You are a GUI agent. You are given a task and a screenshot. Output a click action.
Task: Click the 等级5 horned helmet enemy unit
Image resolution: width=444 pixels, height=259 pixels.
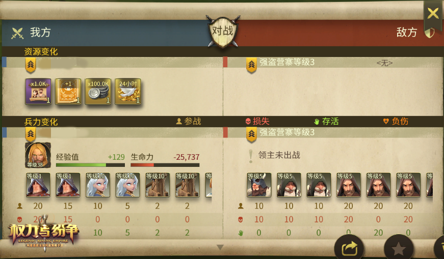(x=259, y=185)
